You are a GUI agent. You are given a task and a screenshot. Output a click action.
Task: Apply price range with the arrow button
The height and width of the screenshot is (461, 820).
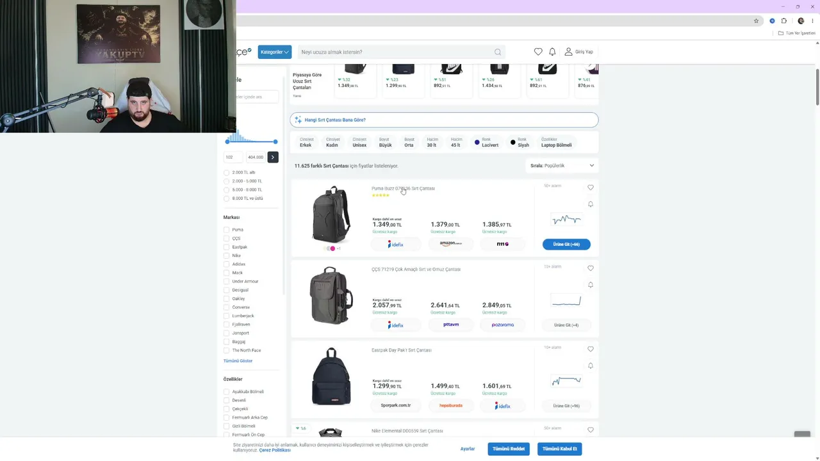(x=273, y=157)
